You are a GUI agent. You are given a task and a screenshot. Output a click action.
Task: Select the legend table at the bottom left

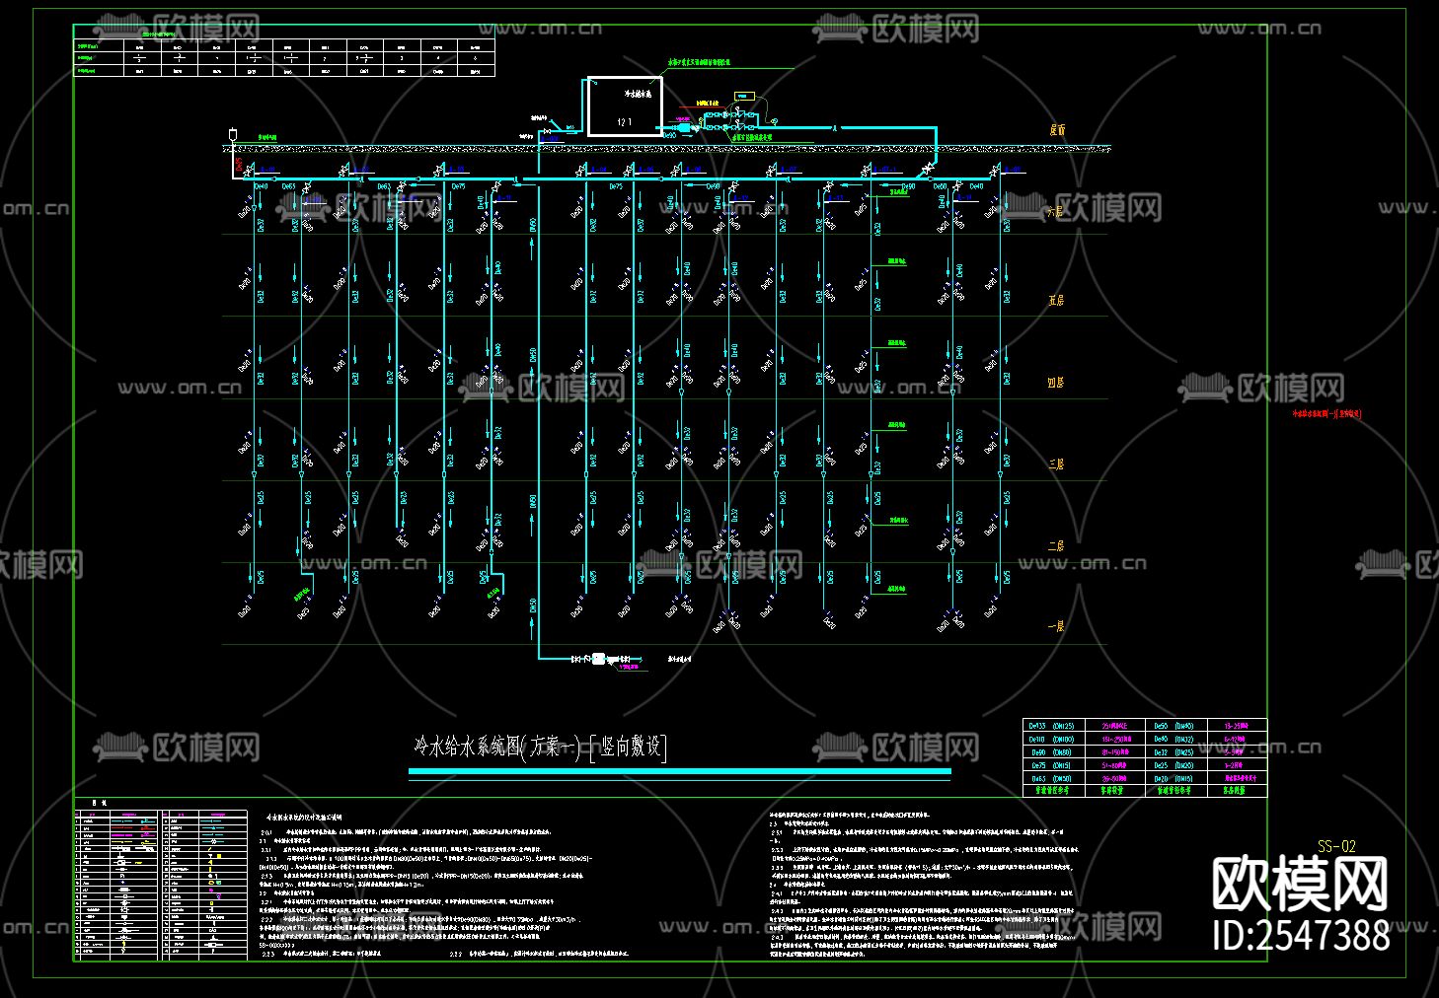pos(161,885)
